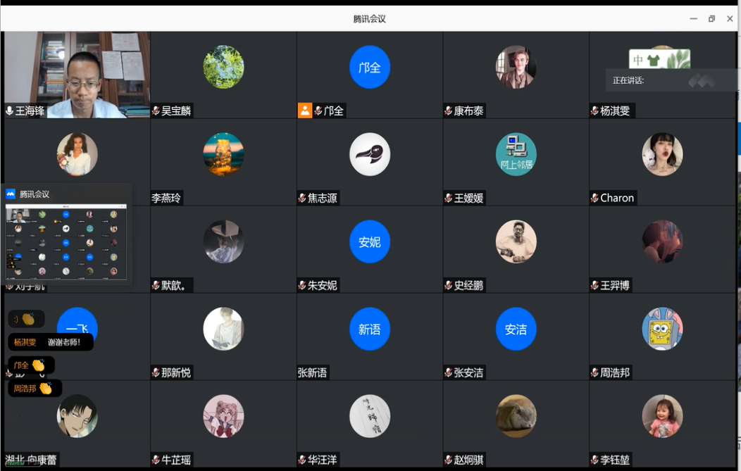Select the 李燕玲 participant name label
This screenshot has height=471, width=741.
point(166,198)
